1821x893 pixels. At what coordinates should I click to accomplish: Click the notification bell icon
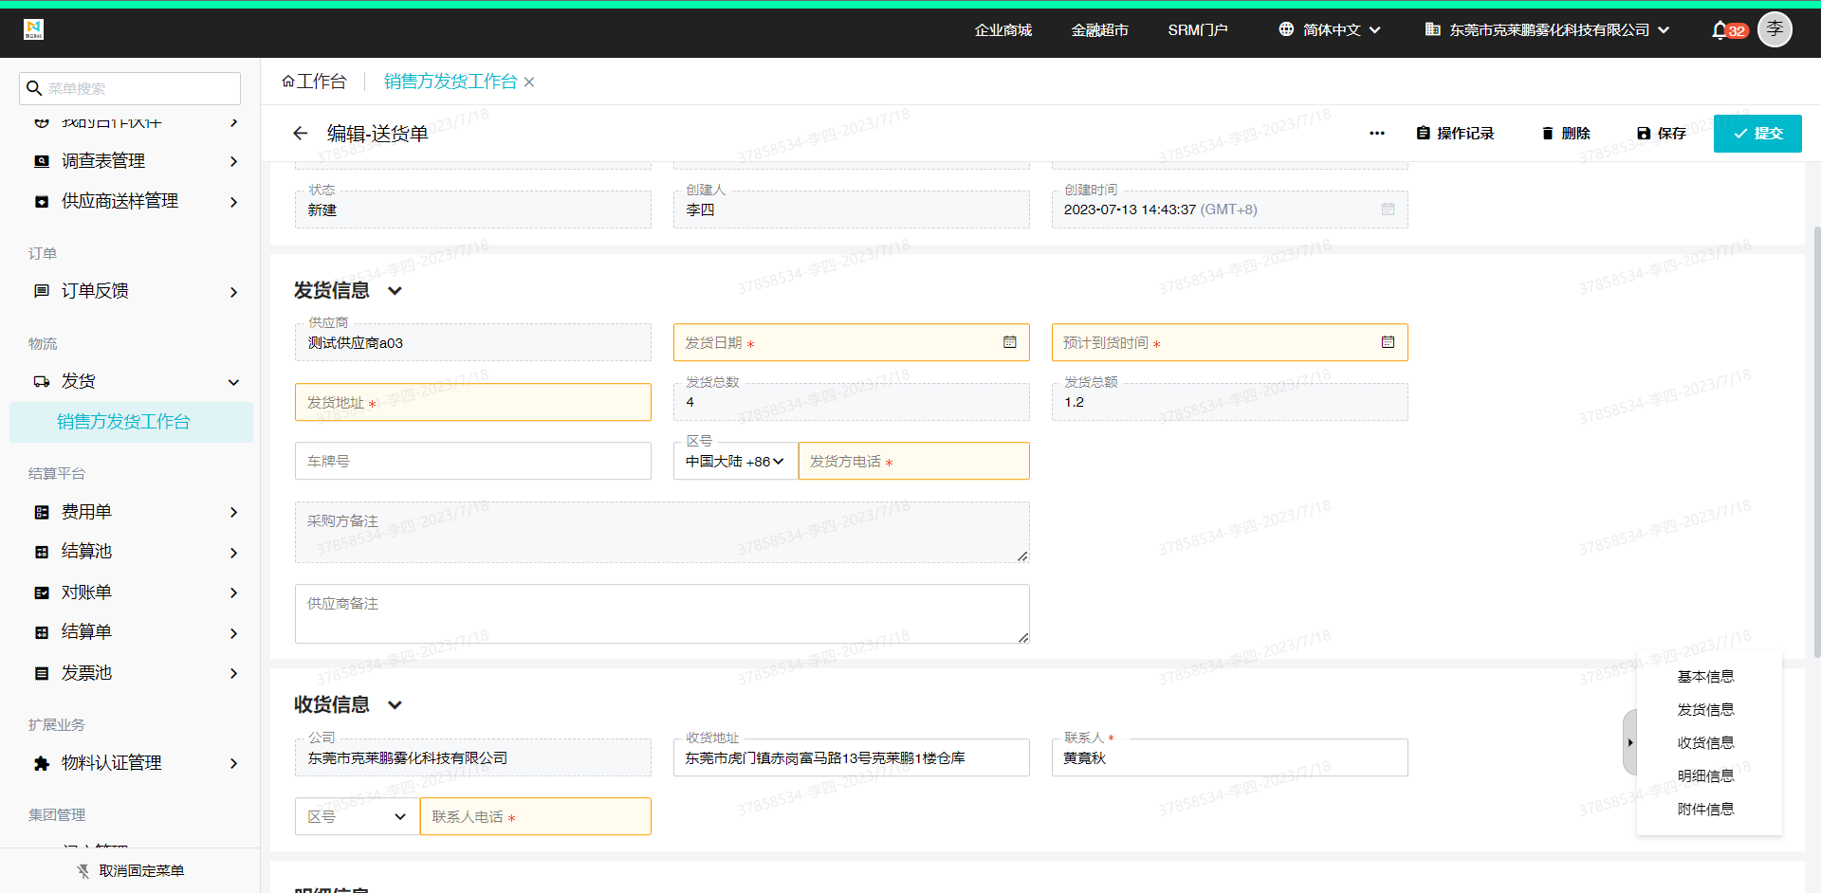1719,30
